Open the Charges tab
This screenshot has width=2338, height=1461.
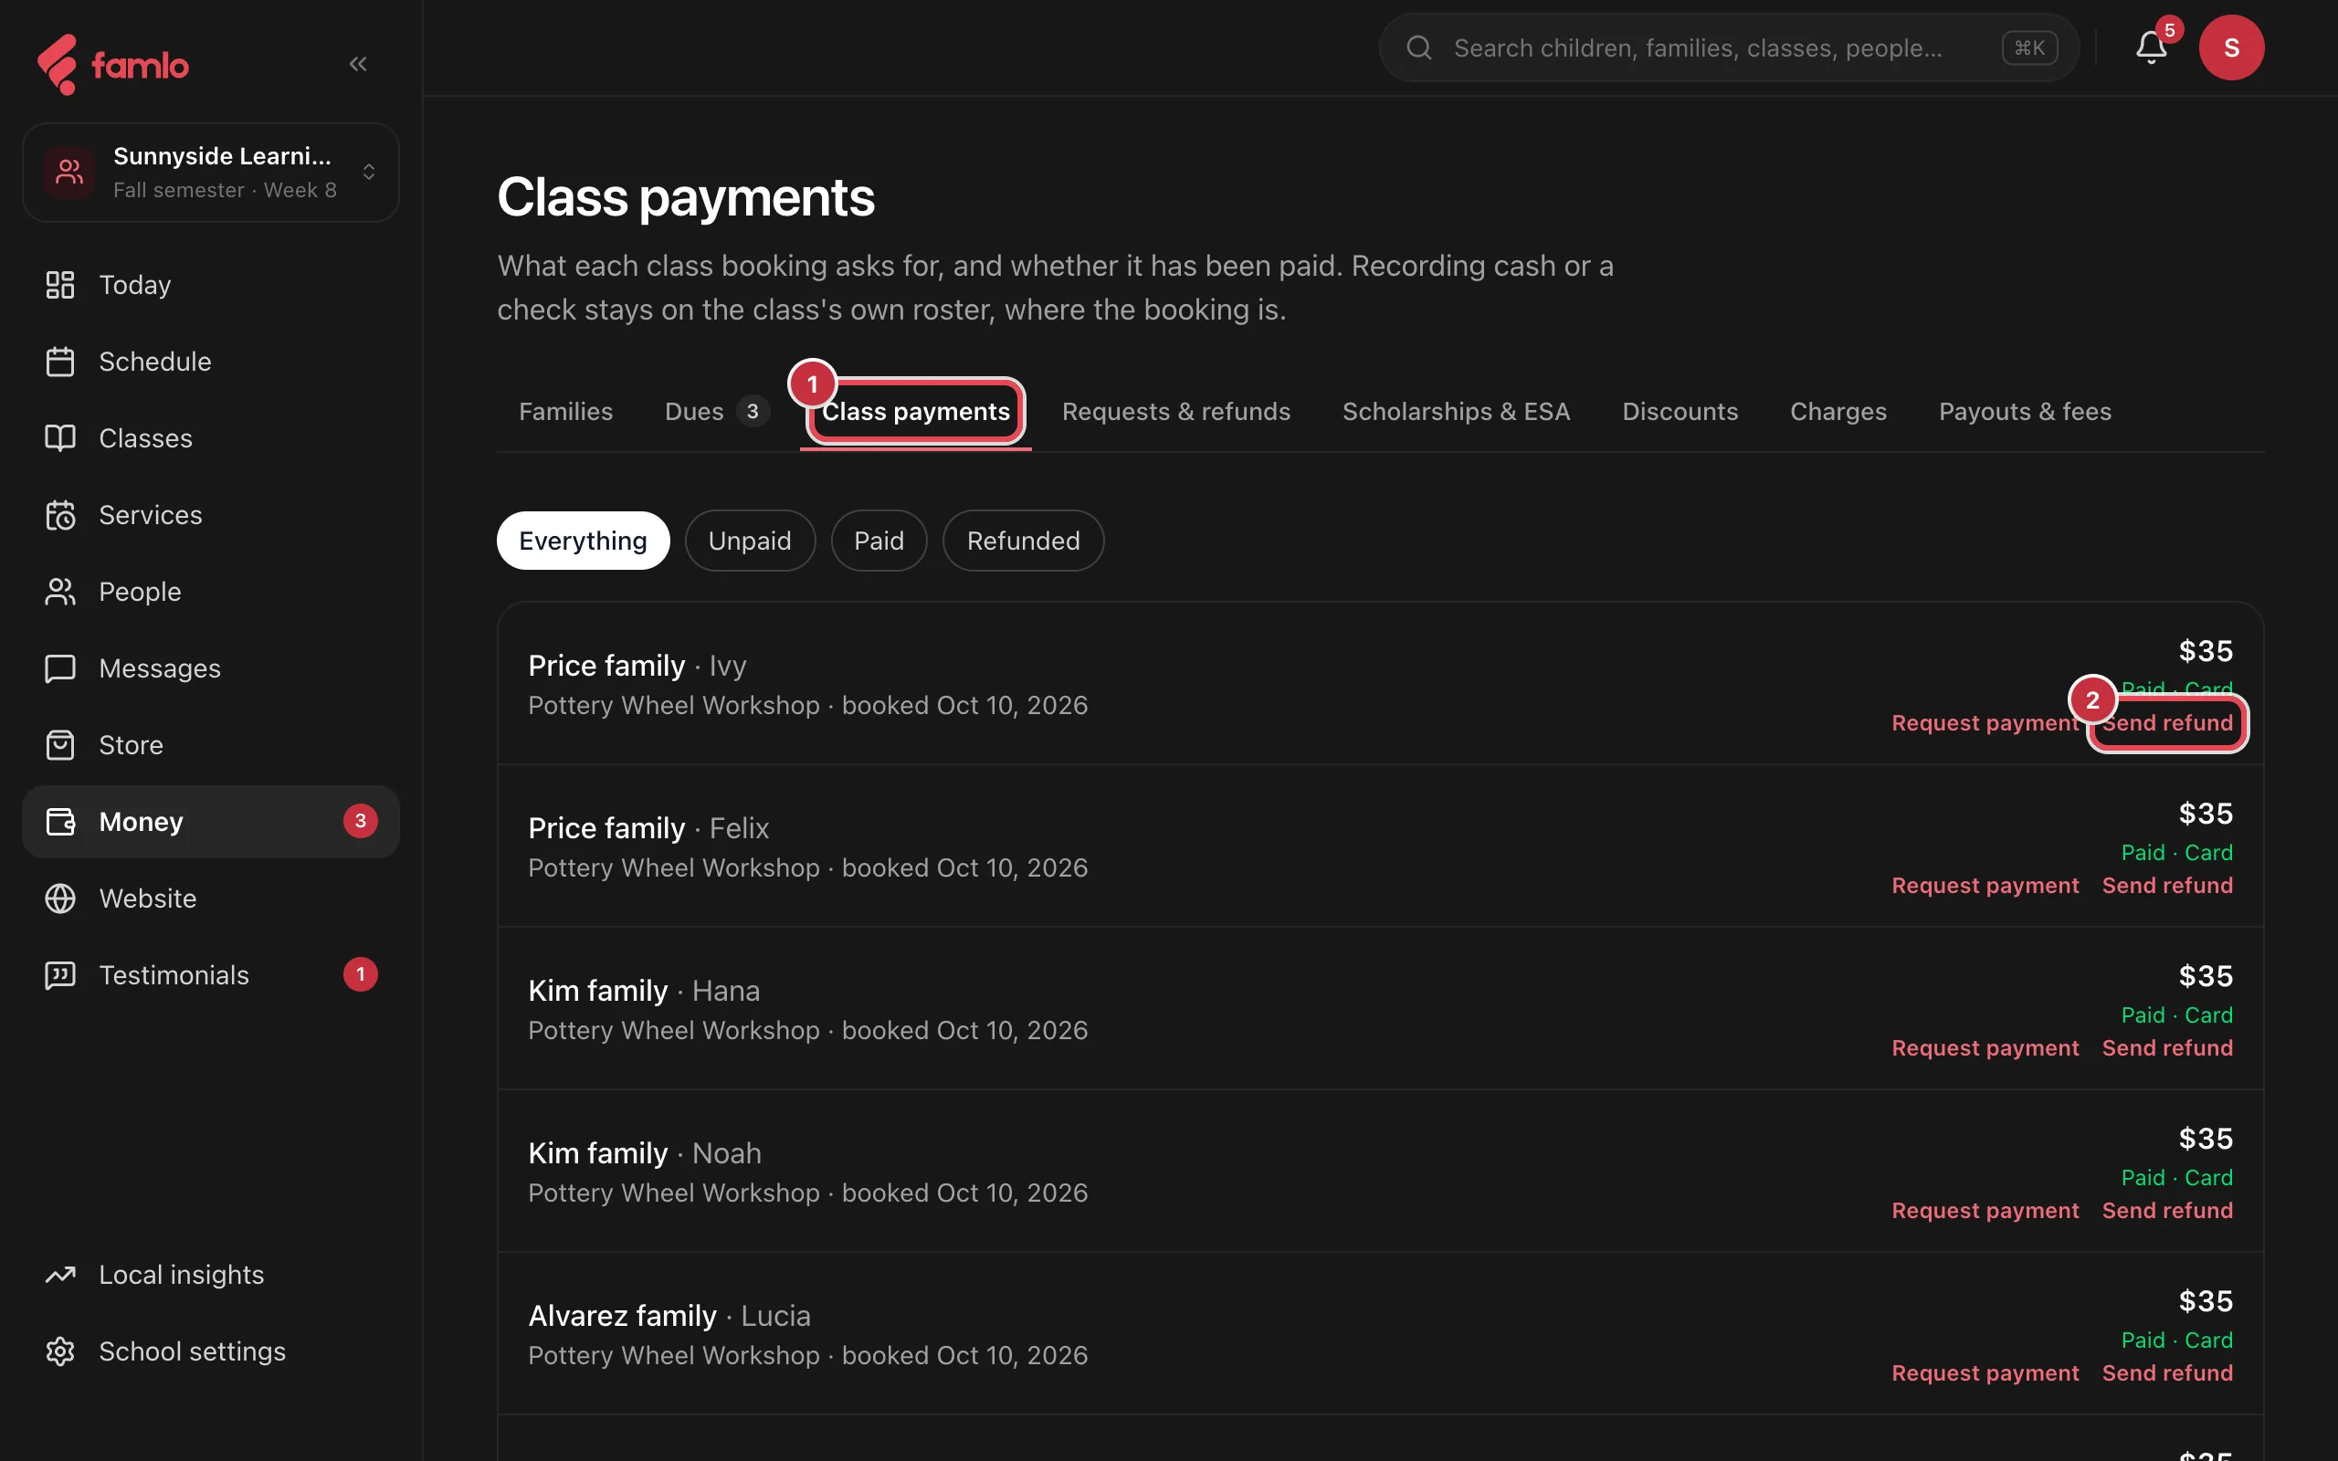tap(1838, 412)
